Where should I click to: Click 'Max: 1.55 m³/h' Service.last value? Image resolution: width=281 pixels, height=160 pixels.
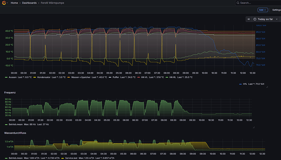(86, 158)
